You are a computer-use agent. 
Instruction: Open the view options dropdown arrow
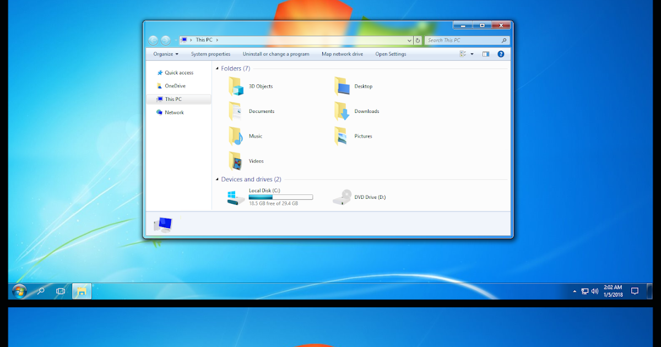[472, 54]
